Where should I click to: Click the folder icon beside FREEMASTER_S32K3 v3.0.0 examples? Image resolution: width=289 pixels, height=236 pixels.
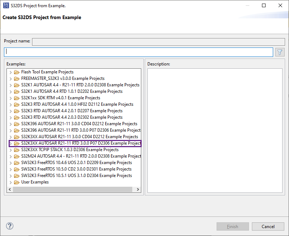click(x=17, y=78)
